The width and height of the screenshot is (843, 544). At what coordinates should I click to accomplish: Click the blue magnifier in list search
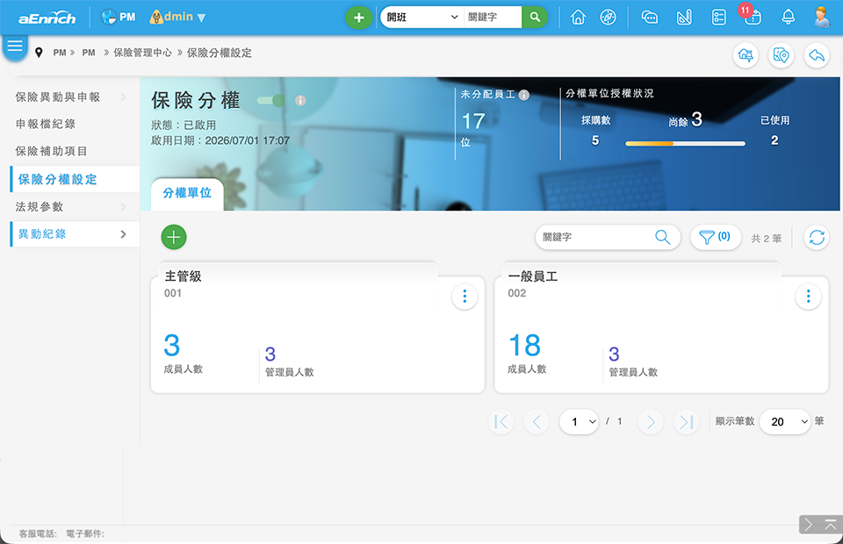(662, 237)
